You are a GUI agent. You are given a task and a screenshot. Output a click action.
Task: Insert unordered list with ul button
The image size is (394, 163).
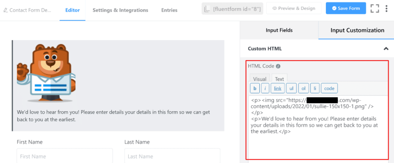tap(291, 89)
